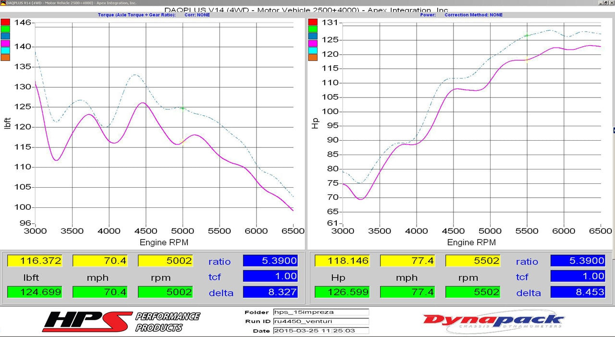This screenshot has width=615, height=337.
Task: Select the blue trace color box on power graph
Action: [x=313, y=36]
